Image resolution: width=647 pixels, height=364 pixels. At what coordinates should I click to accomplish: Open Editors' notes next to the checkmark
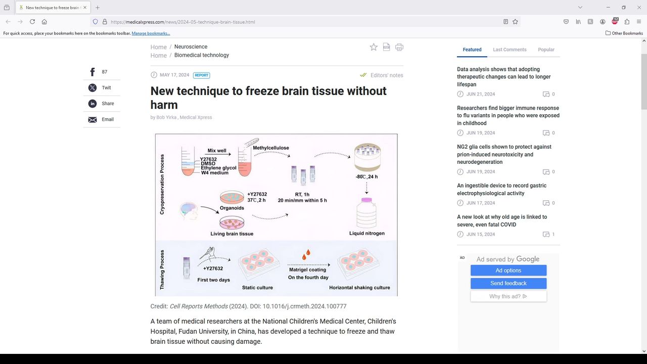(x=386, y=75)
